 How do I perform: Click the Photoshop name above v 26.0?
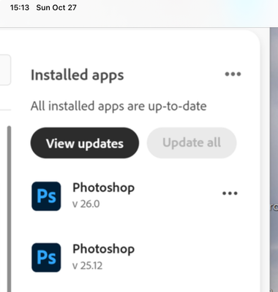[104, 188]
